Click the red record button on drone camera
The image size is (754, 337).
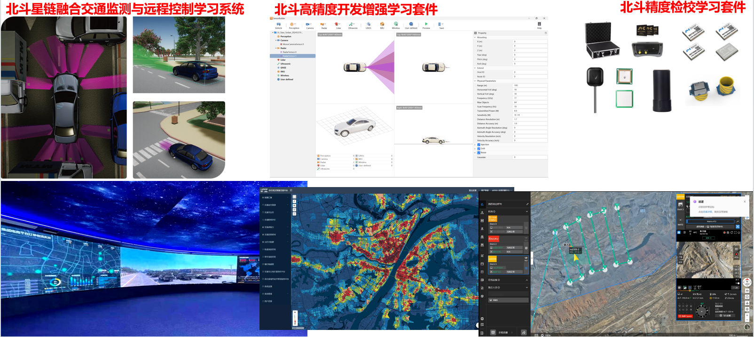(736, 254)
